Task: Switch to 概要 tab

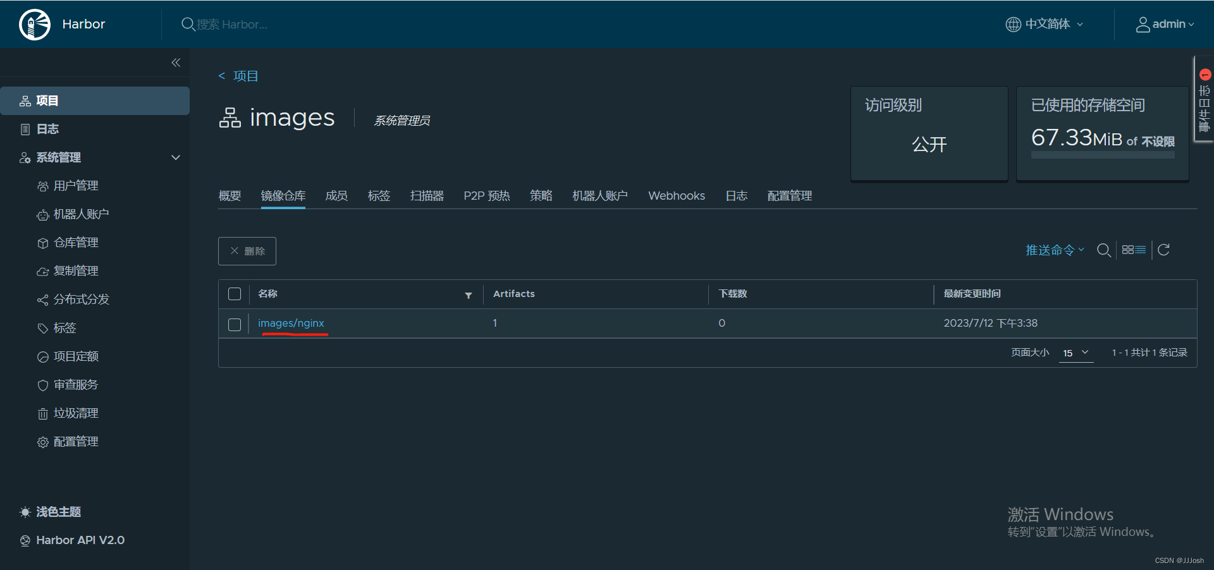Action: tap(230, 196)
